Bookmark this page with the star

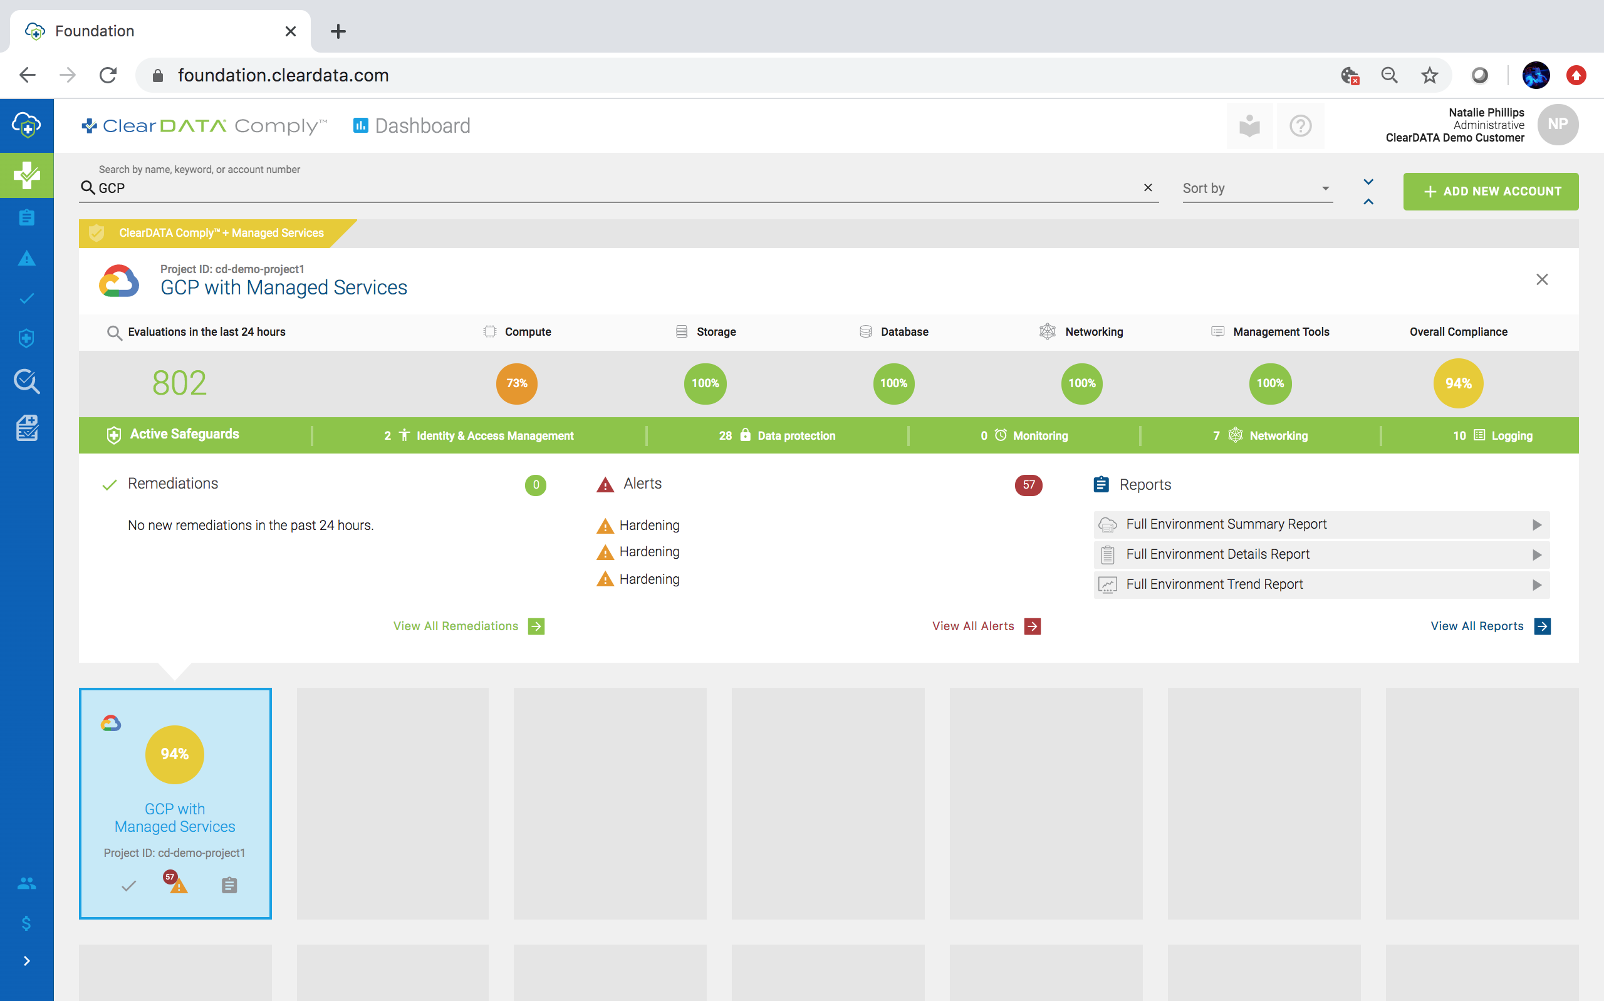point(1429,75)
